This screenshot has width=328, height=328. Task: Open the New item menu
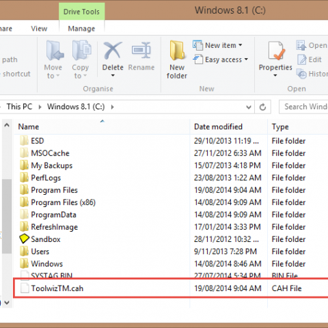pos(217,45)
